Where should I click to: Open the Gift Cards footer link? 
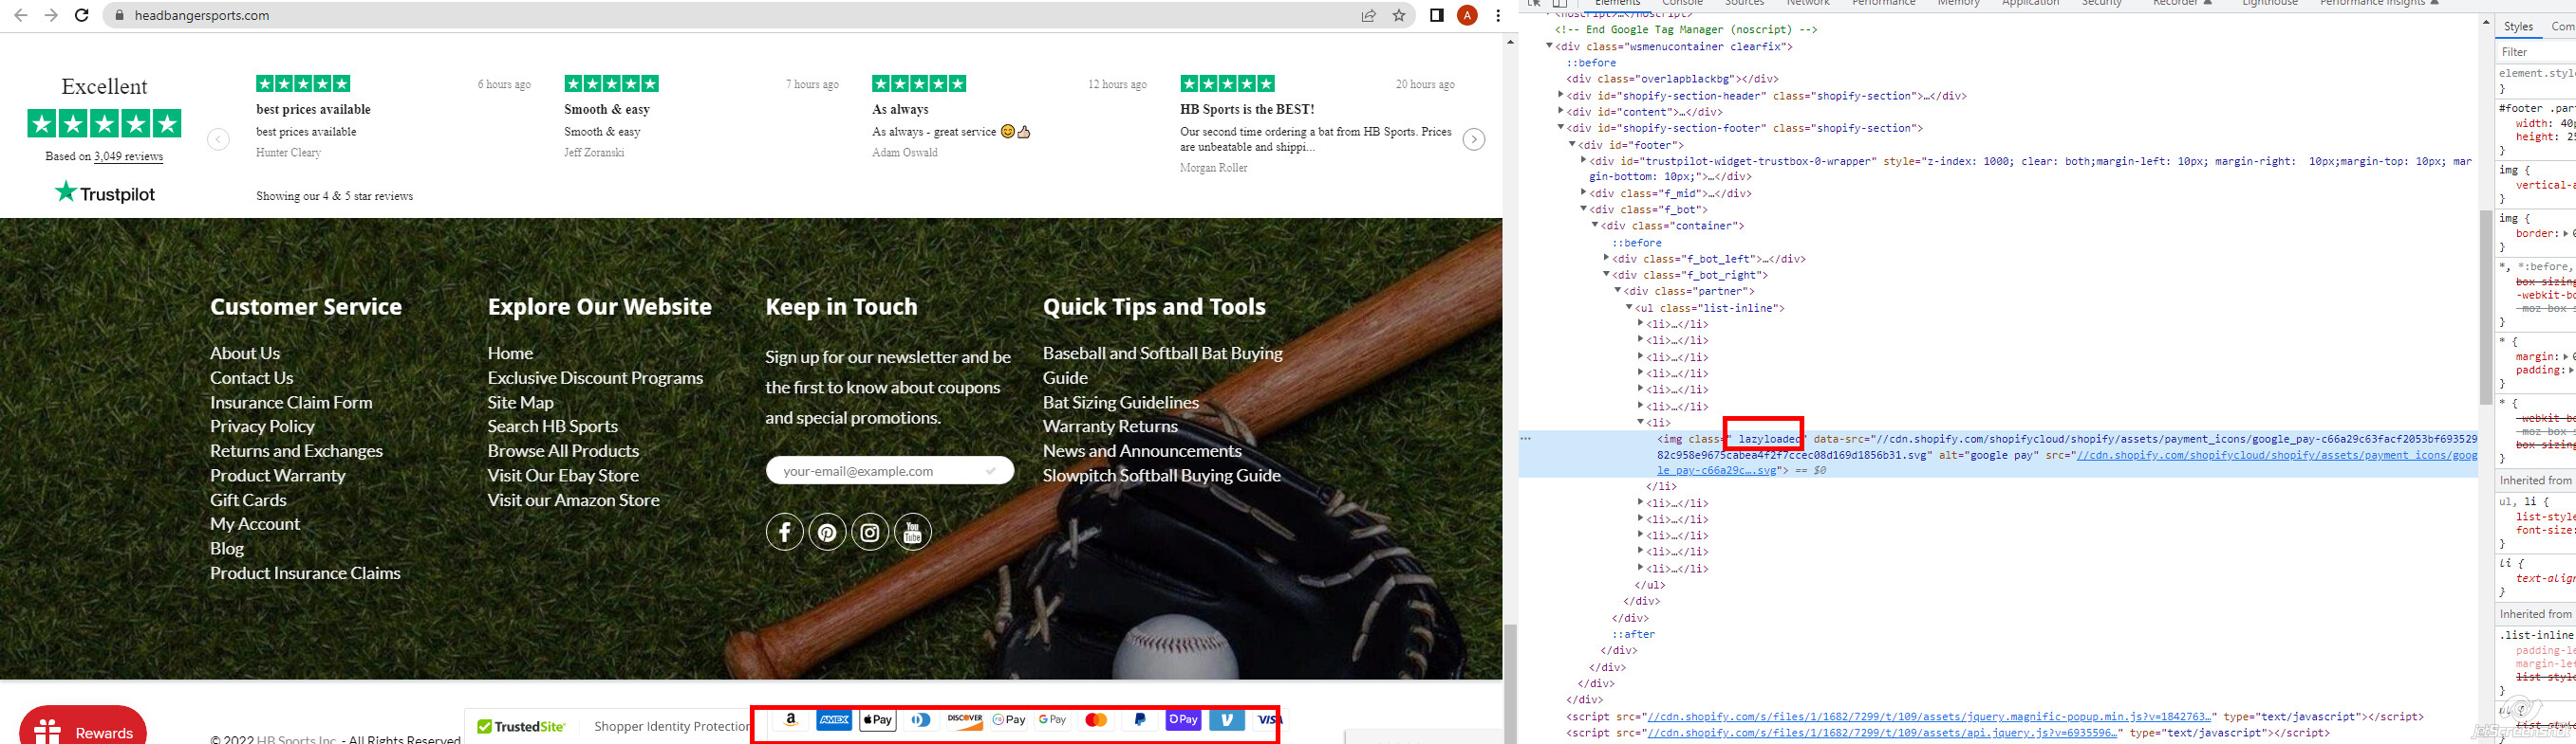pos(248,500)
